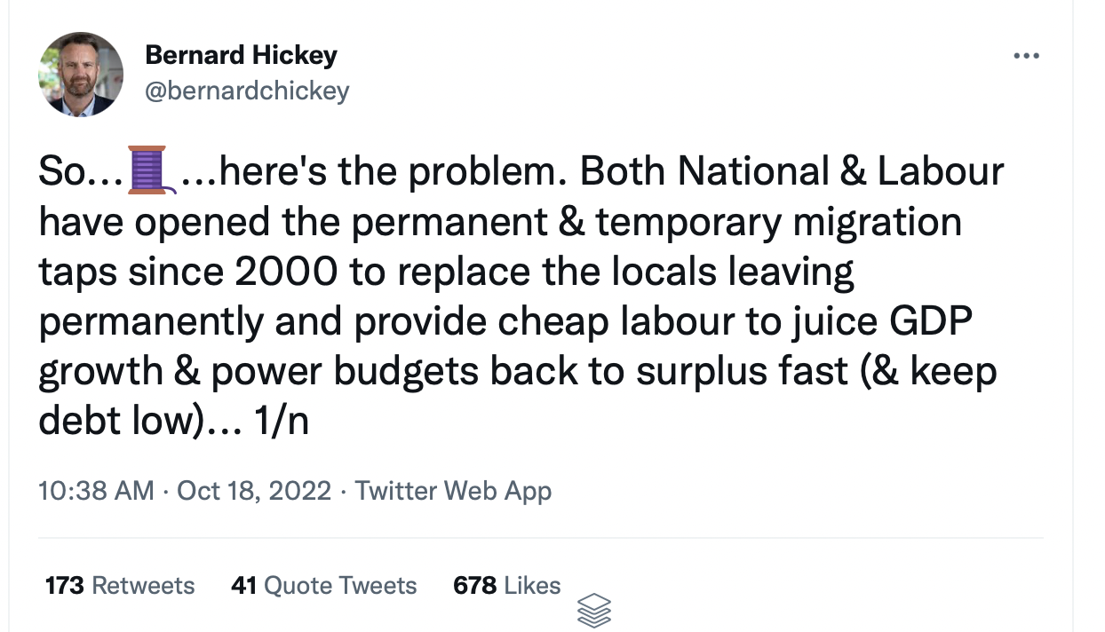View the 173 Retweets list
The image size is (1105, 632).
pos(119,586)
